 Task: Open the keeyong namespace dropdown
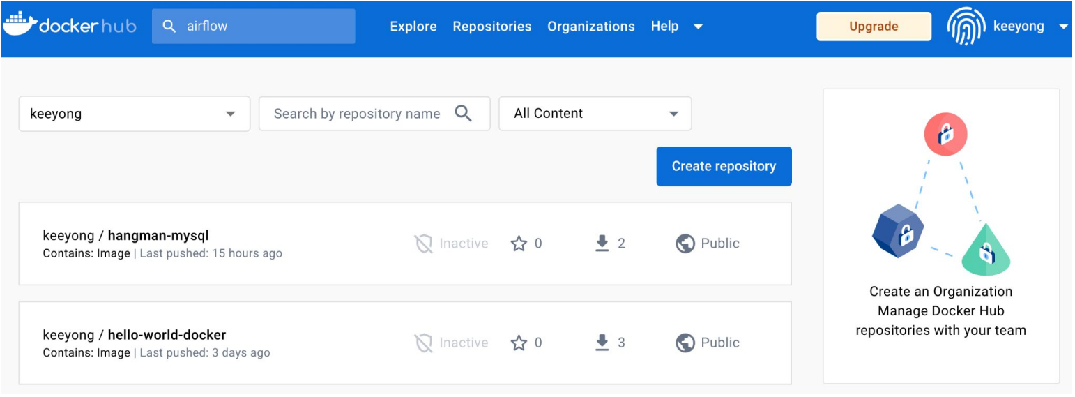click(134, 114)
